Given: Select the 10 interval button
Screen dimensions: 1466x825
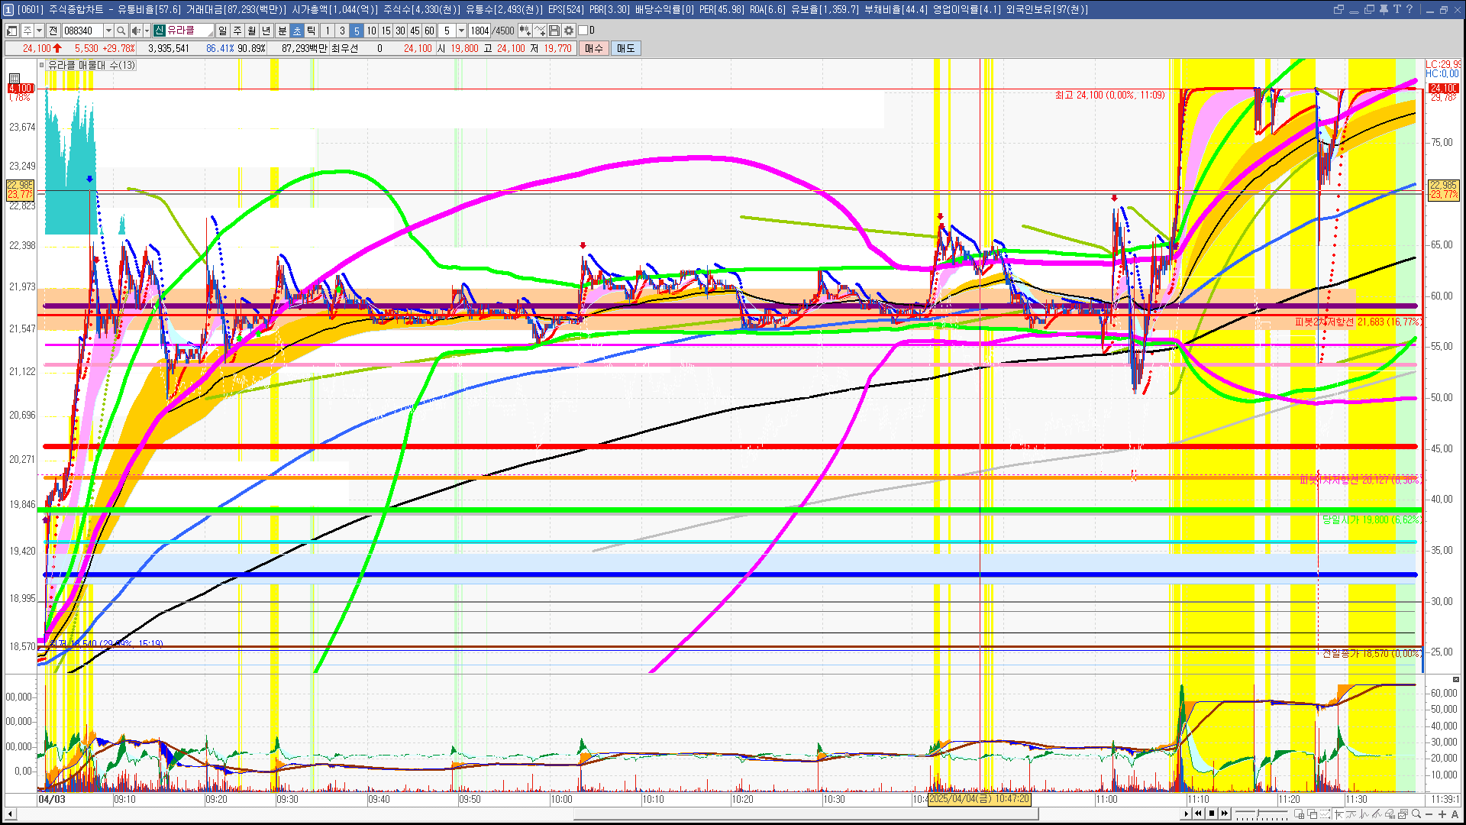Looking at the screenshot, I should 371,31.
